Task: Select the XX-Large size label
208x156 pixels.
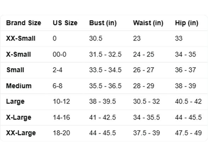Action: 21,133
